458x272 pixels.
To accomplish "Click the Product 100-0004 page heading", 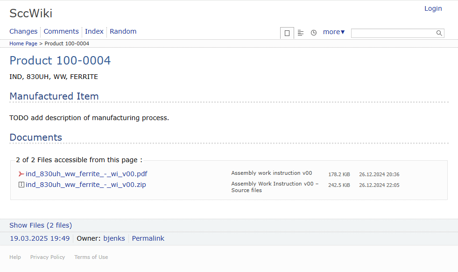I will (60, 61).
